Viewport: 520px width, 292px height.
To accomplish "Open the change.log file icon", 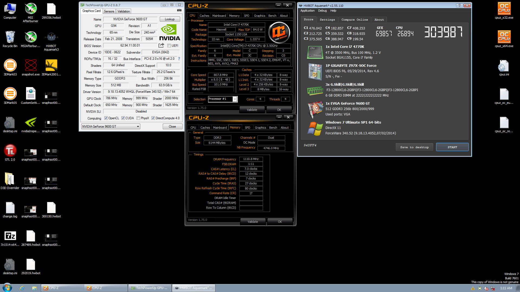I will pyautogui.click(x=10, y=210).
